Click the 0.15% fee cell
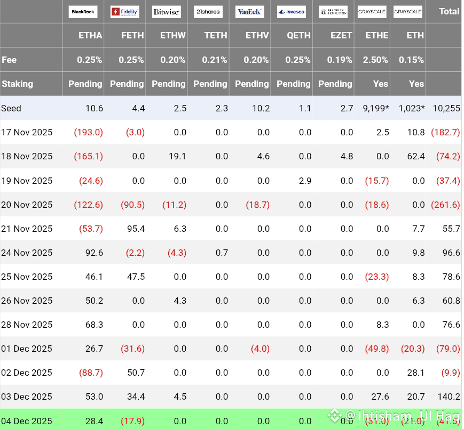Viewport: 464px width, 429px height. 411,60
